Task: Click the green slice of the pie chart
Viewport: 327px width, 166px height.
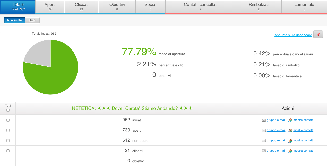Action: [x=57, y=77]
